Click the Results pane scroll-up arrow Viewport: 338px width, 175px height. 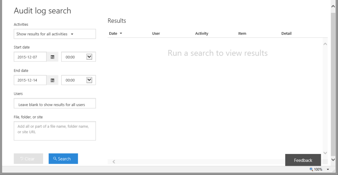coord(325,44)
